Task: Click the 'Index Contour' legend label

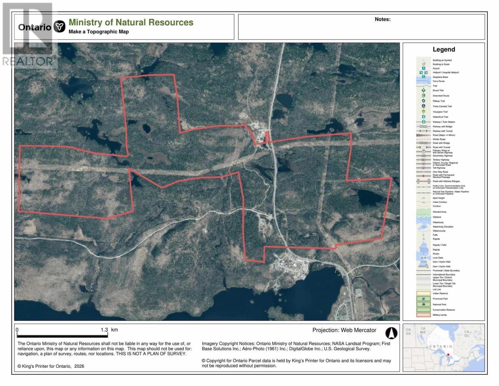Action: pyautogui.click(x=440, y=202)
